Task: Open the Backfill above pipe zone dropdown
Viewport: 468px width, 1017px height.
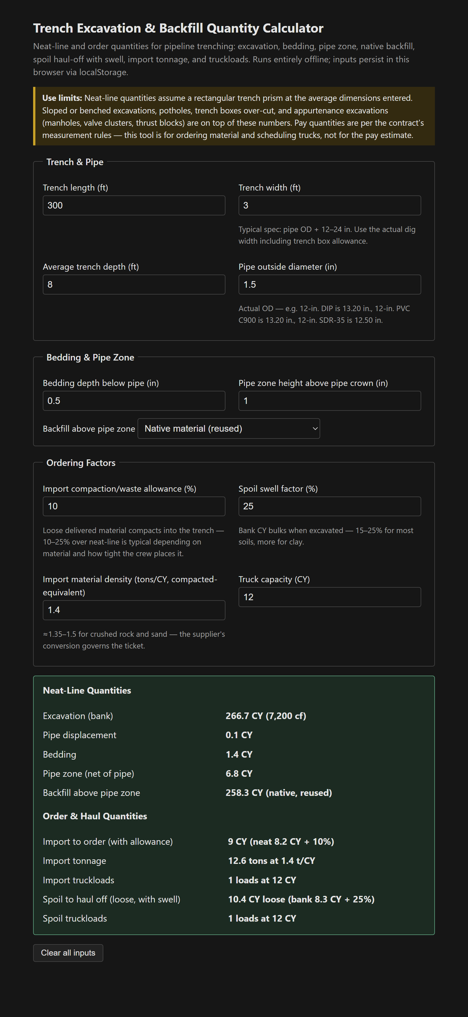Action: tap(229, 428)
